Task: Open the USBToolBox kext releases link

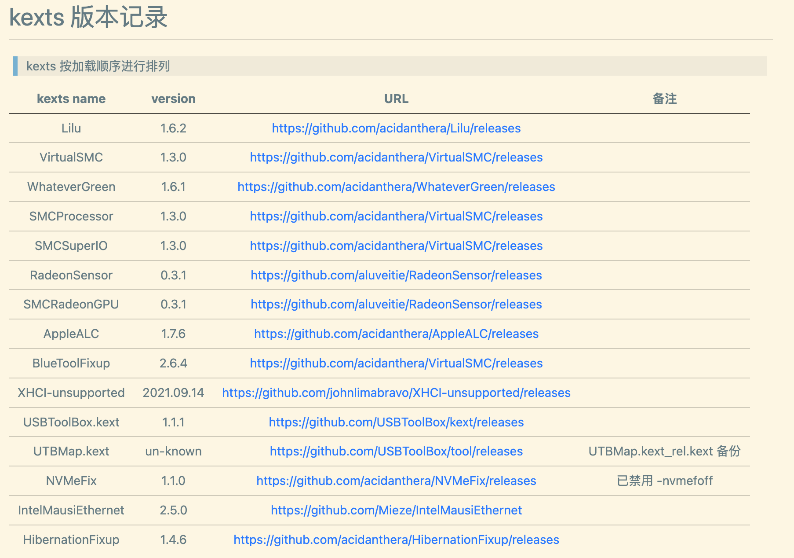Action: 396,422
